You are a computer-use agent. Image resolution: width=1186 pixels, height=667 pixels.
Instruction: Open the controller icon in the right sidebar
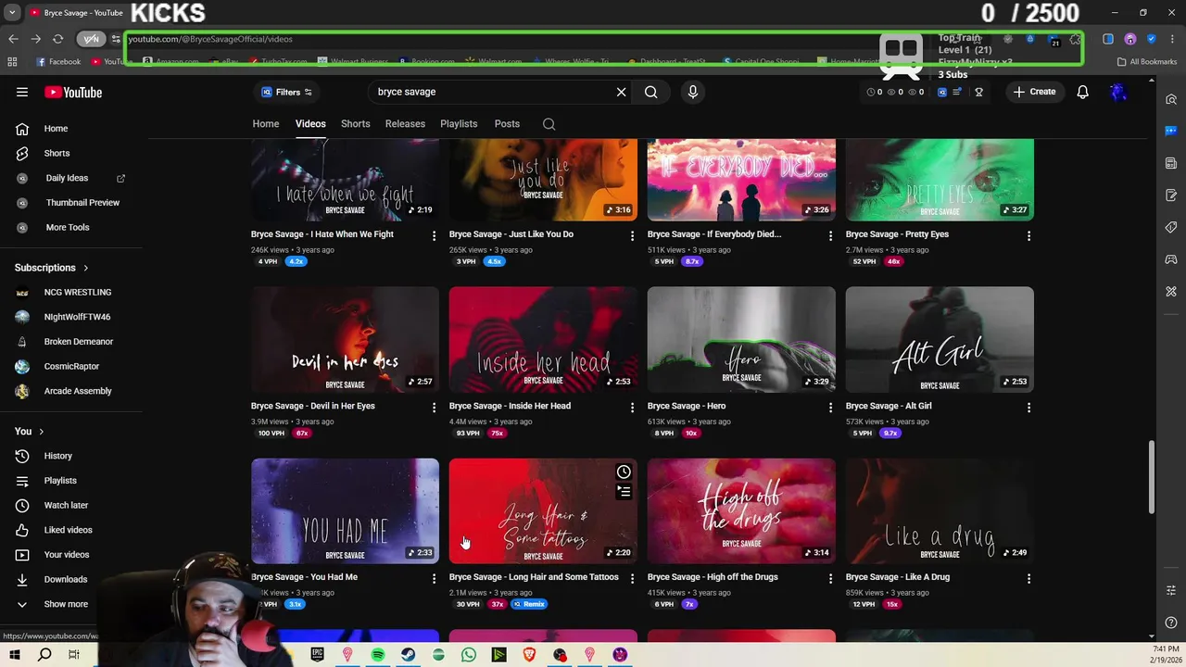coord(1171,259)
